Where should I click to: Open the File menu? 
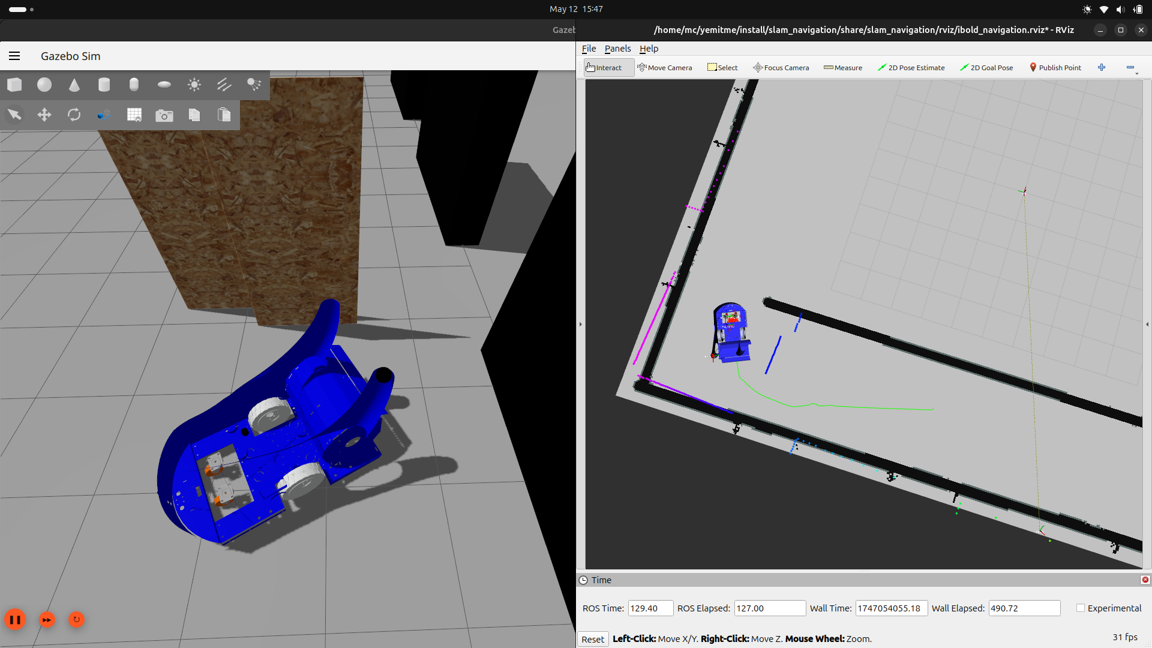589,49
